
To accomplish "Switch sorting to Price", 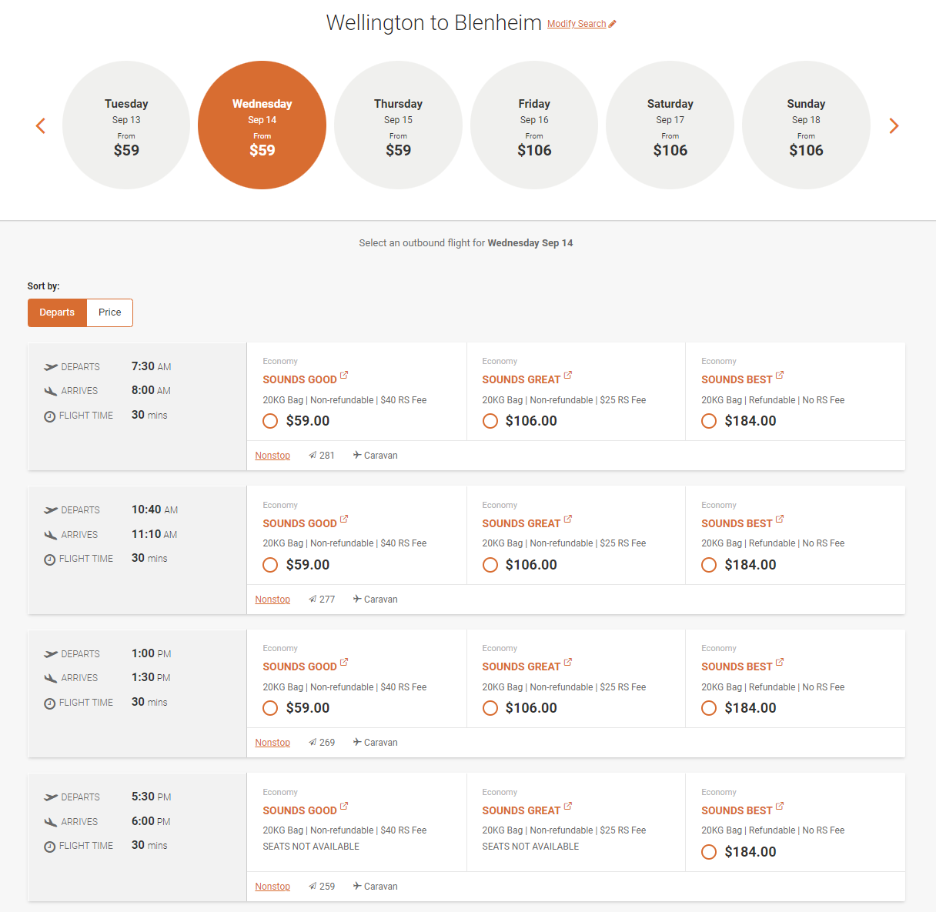I will pyautogui.click(x=109, y=312).
